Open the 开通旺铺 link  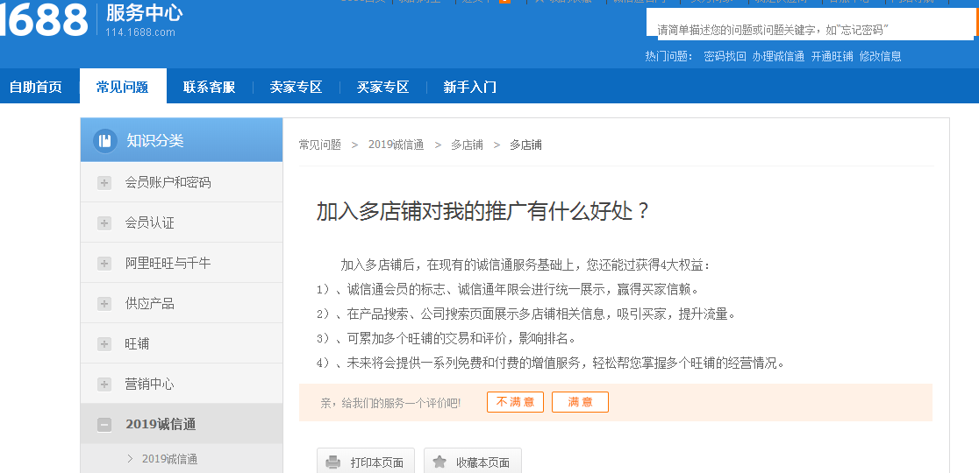click(x=832, y=56)
